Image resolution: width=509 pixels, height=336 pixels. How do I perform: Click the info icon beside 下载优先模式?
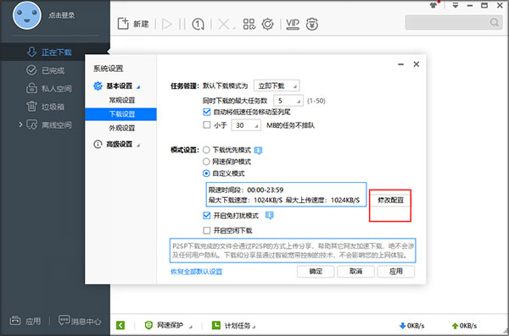click(x=259, y=151)
